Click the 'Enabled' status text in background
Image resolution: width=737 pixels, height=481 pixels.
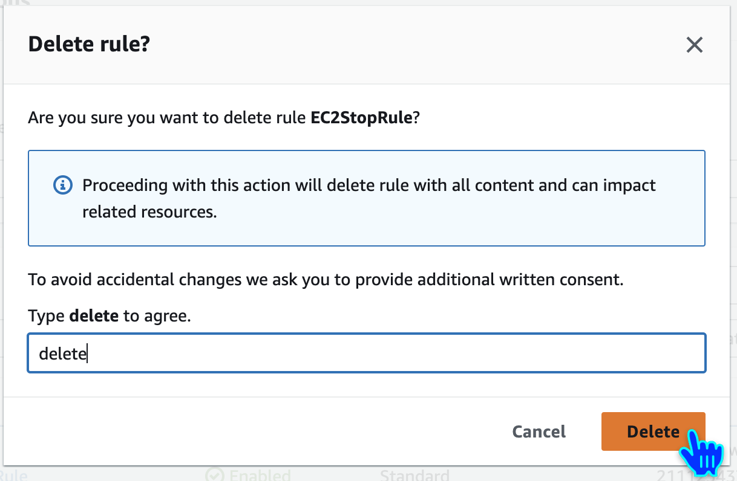click(x=260, y=475)
